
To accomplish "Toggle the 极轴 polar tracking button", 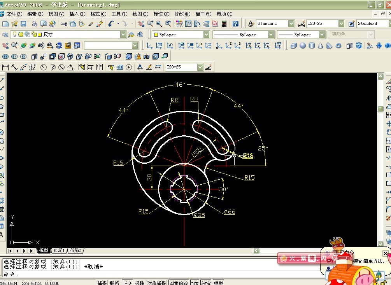I will coord(139,283).
